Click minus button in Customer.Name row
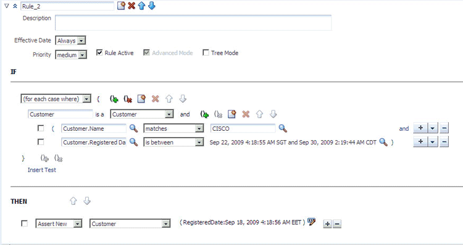This screenshot has height=245, width=463. (444, 128)
